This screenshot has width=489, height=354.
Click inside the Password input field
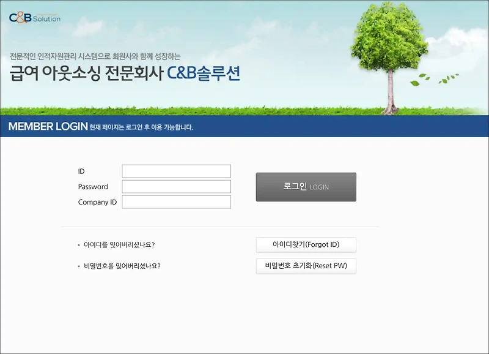[x=176, y=186]
